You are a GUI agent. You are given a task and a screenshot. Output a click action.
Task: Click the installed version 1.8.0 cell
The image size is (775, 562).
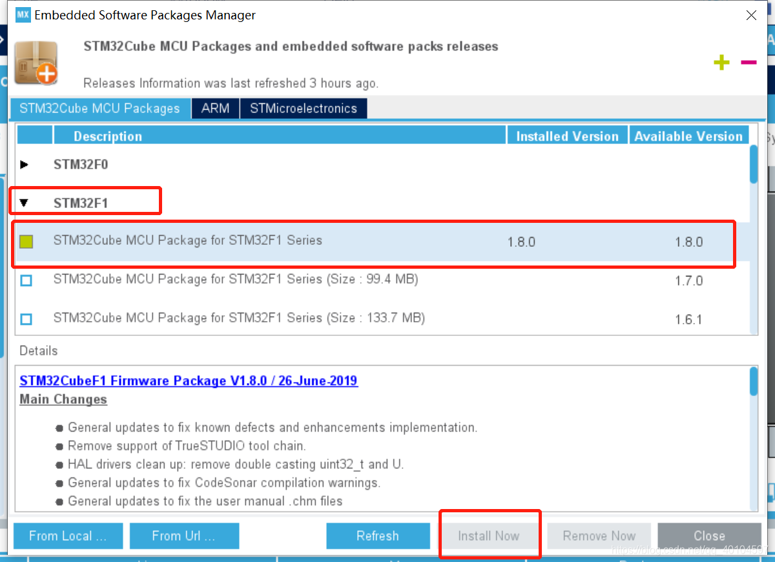[521, 242]
